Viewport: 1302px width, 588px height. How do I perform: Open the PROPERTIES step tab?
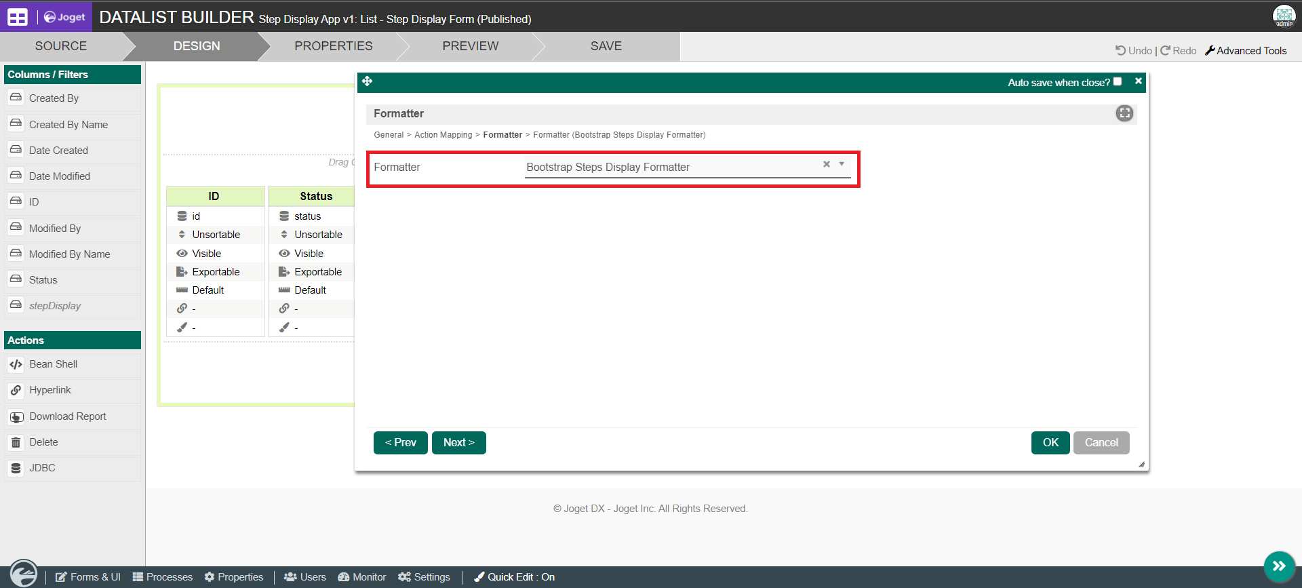tap(334, 46)
